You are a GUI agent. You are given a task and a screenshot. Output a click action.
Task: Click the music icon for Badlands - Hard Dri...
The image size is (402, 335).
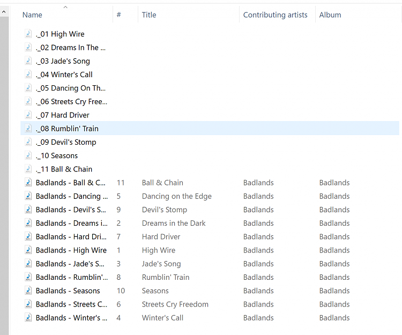(28, 236)
